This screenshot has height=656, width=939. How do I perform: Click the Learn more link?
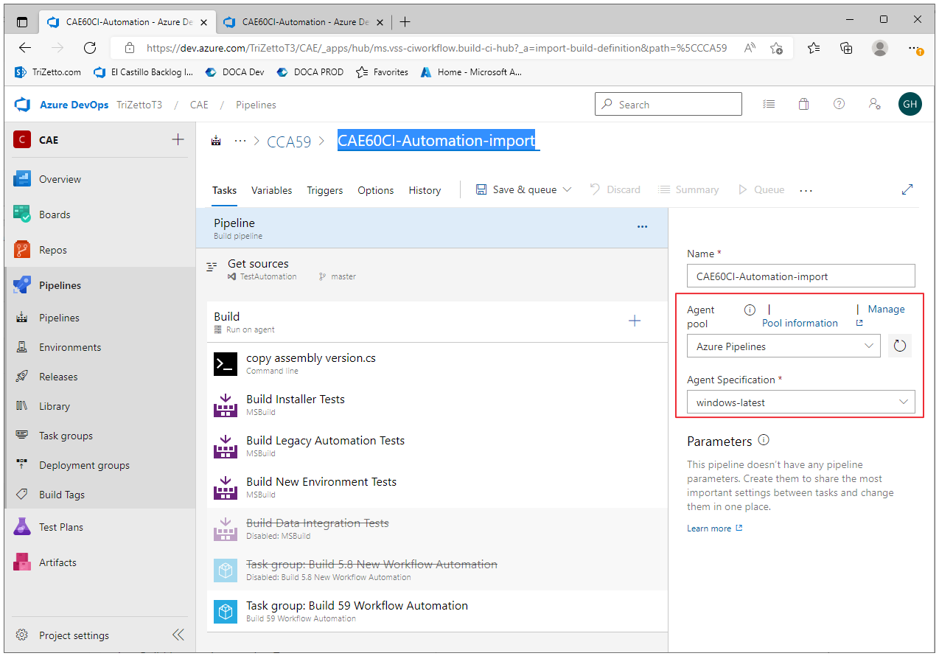[709, 528]
